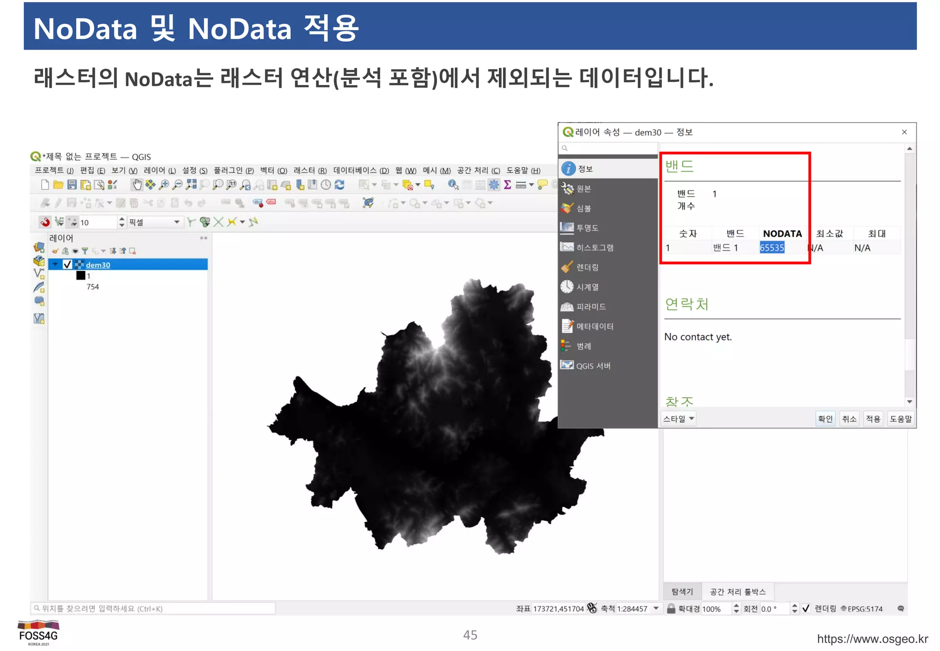The width and height of the screenshot is (940, 651).
Task: Toggle Map Tips speech bubble icon
Action: (x=543, y=185)
